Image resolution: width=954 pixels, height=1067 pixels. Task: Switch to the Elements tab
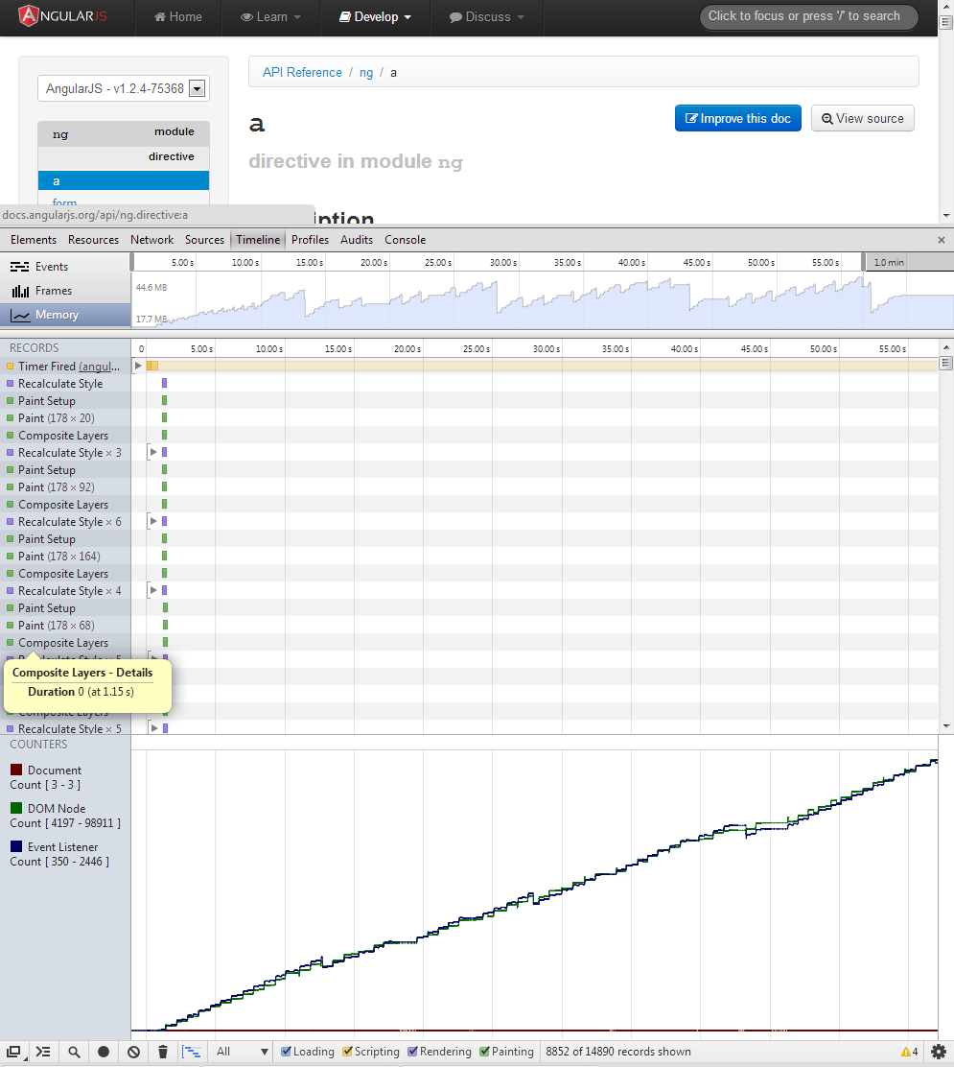click(x=34, y=240)
